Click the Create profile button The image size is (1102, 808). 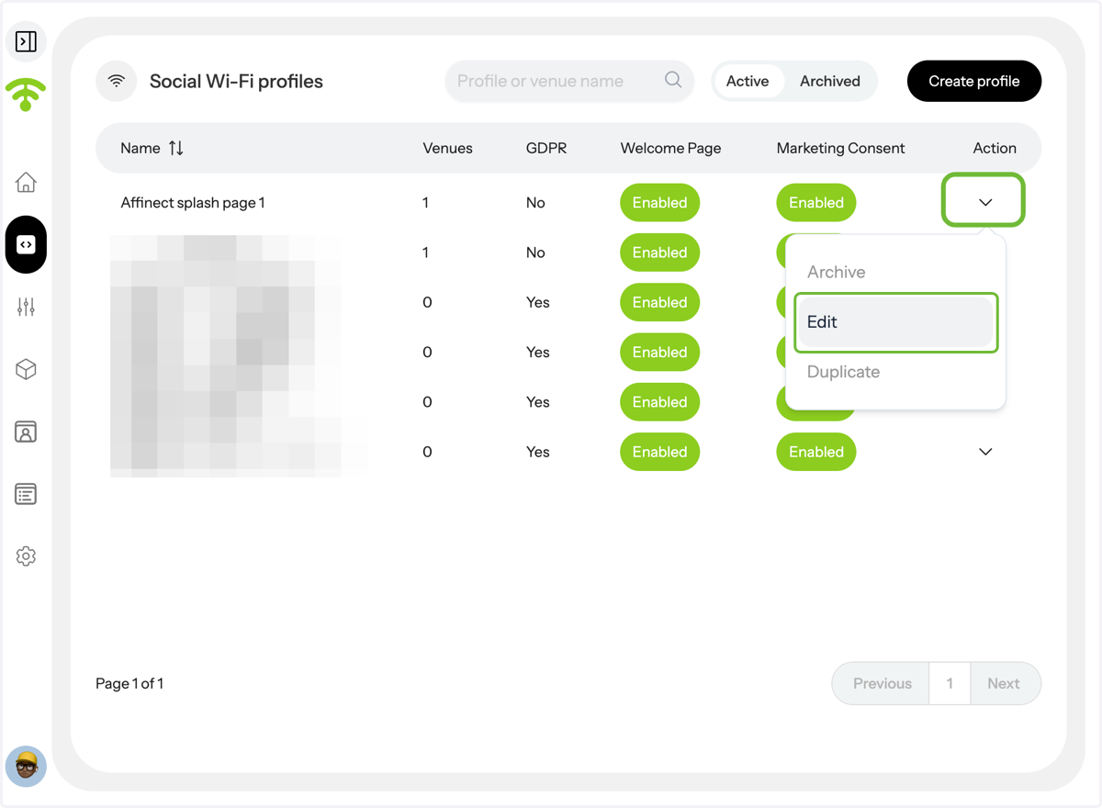tap(974, 81)
